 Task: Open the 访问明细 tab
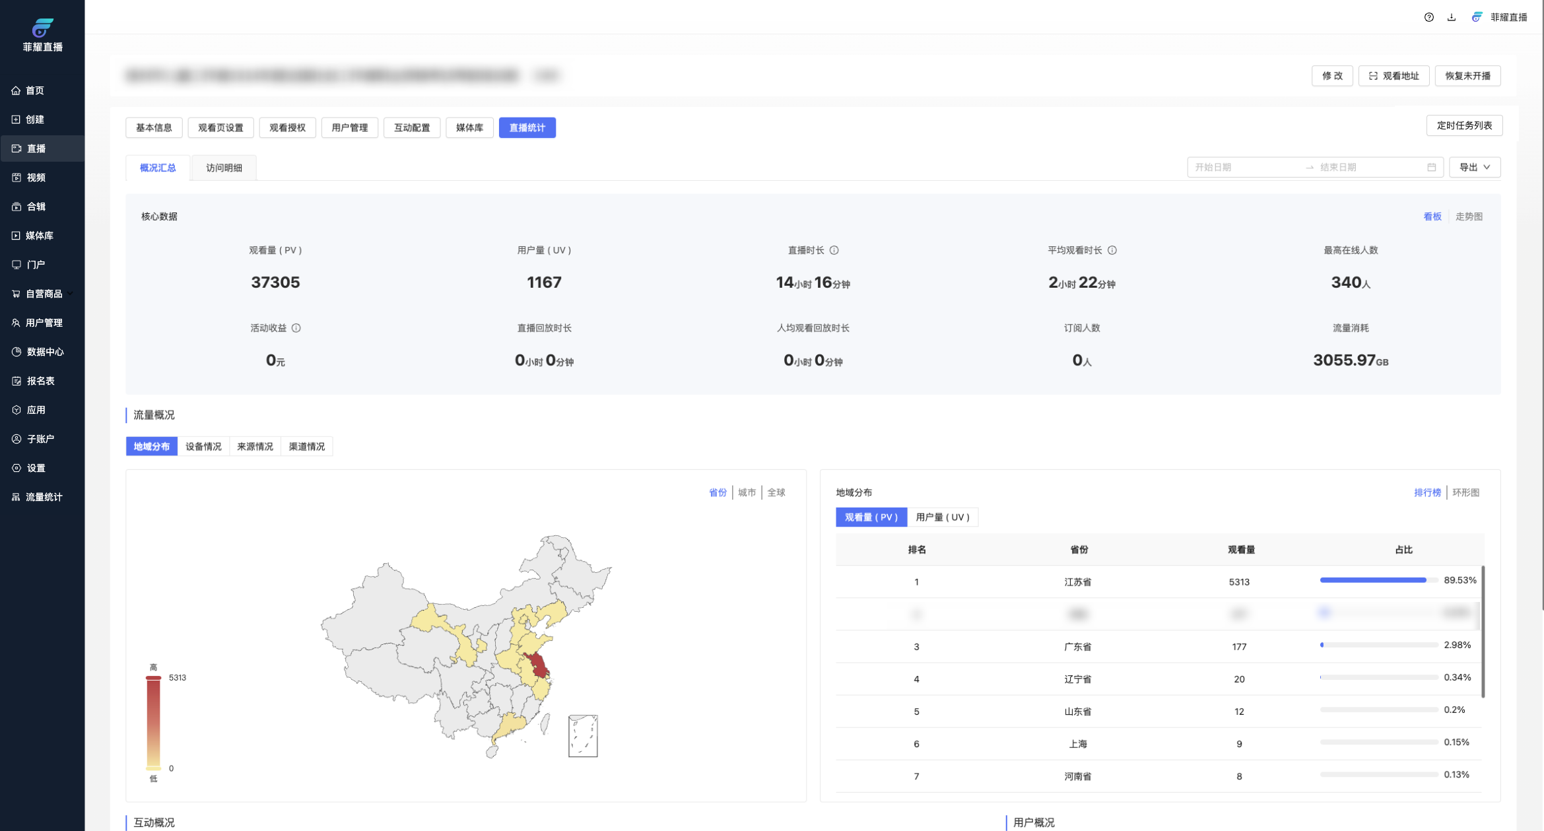click(224, 168)
